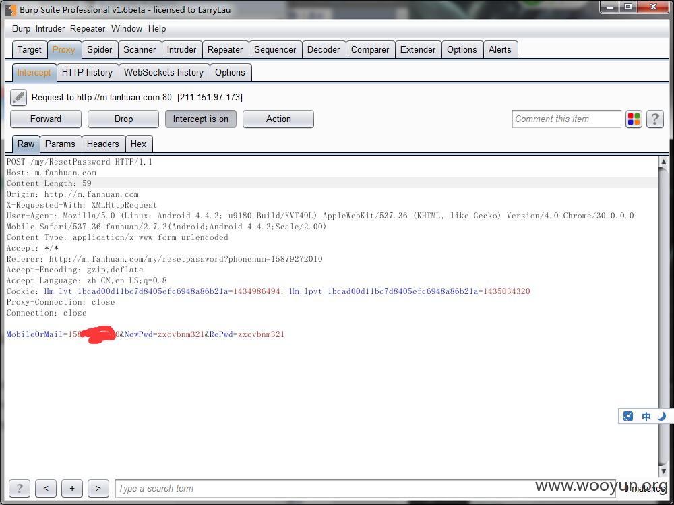The image size is (674, 505).
Task: Click the Origin header line
Action: [x=73, y=194]
